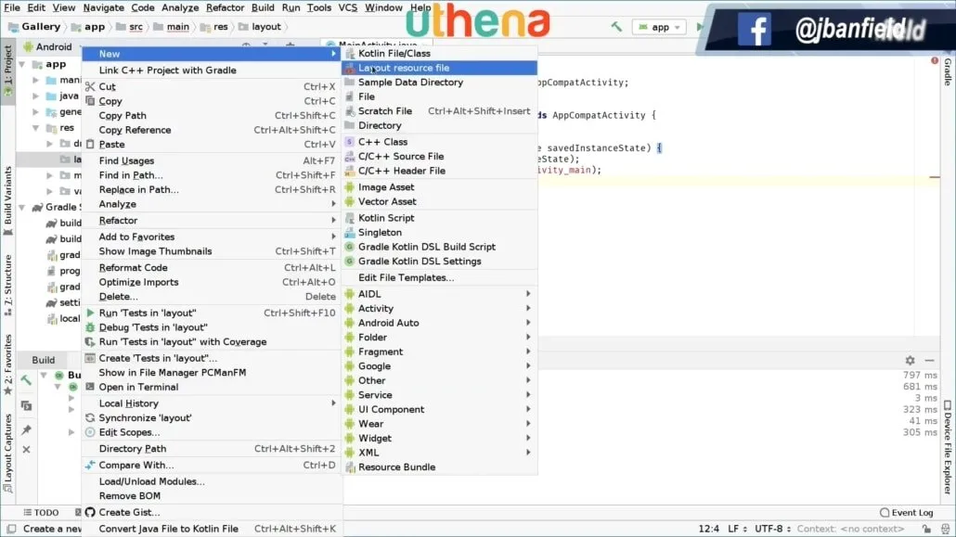The image size is (956, 537).
Task: Click the Scratch File icon
Action: 349,111
